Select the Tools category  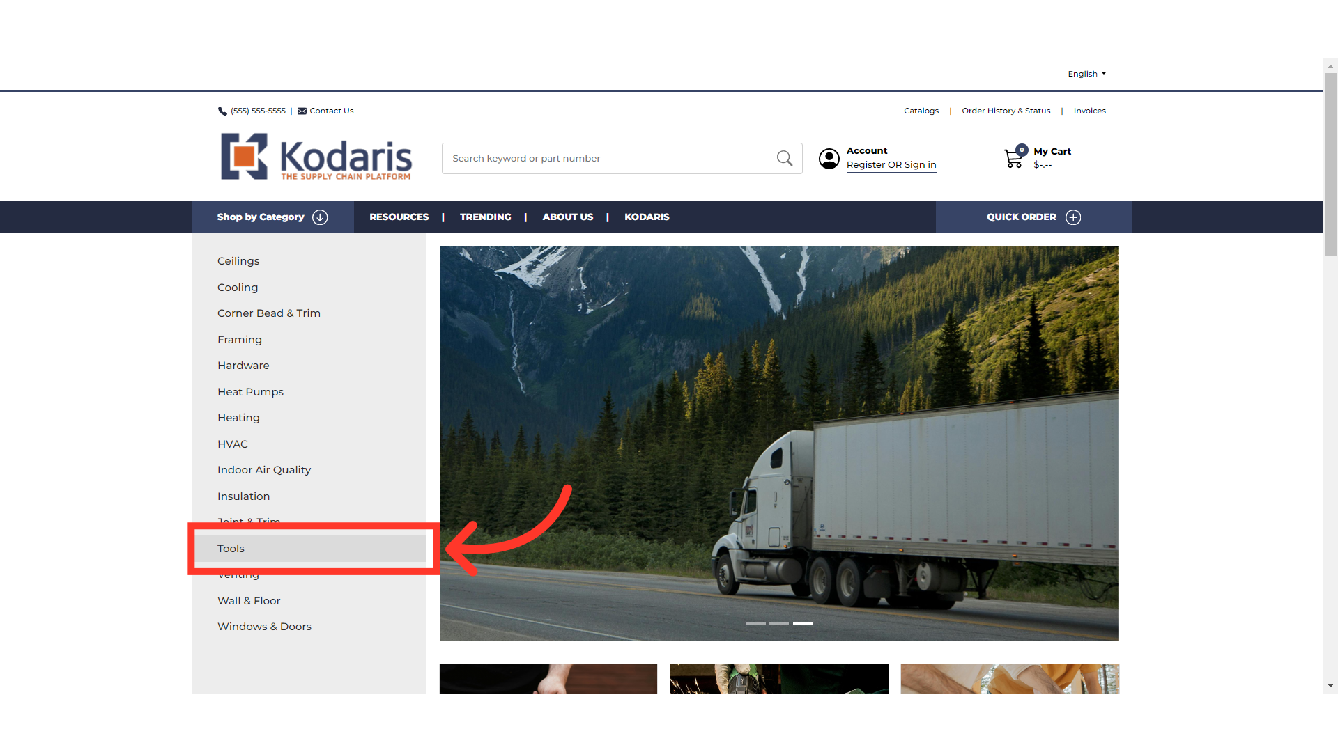tap(311, 549)
